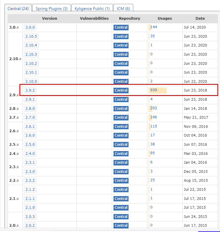Open version 3.0.0 link
The width and height of the screenshot is (220, 232).
[x=30, y=27]
